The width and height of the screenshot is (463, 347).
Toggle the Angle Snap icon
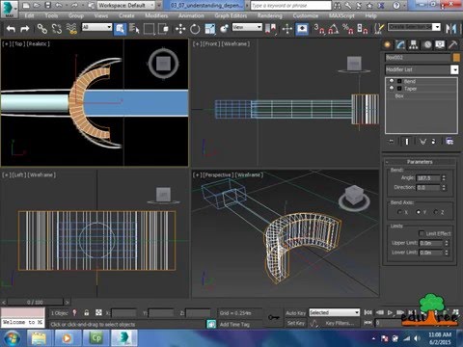click(334, 29)
